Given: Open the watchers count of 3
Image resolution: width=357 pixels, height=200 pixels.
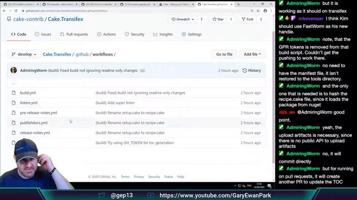Looking at the screenshot, I should 201,19.
